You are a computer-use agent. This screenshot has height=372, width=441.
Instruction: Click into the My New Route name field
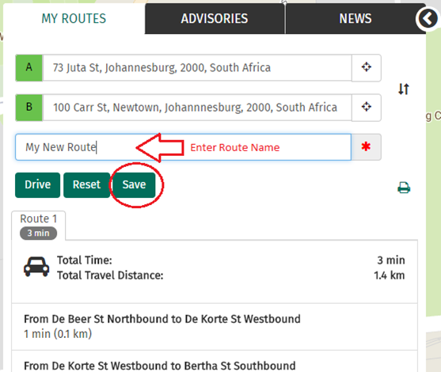[183, 147]
